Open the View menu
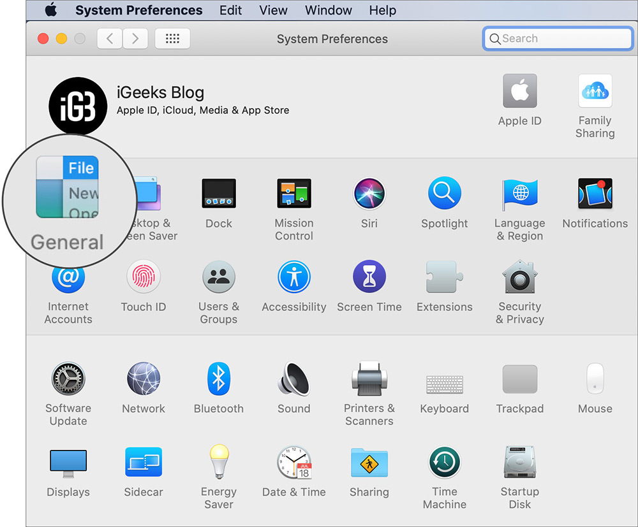 click(273, 10)
